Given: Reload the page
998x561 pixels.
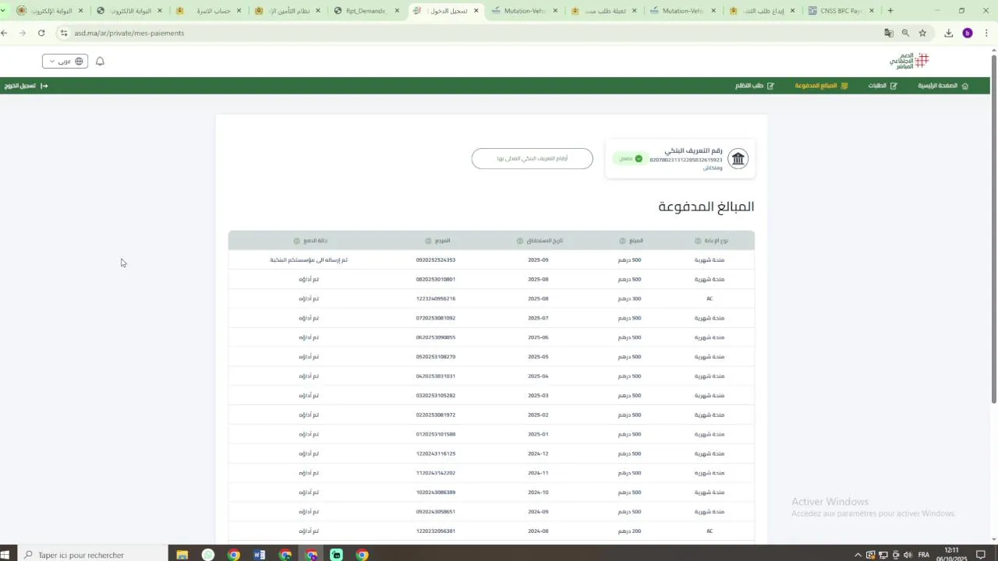Looking at the screenshot, I should coord(41,34).
